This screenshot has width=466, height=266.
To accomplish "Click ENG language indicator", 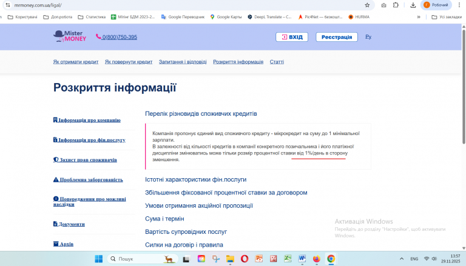I will (x=414, y=259).
